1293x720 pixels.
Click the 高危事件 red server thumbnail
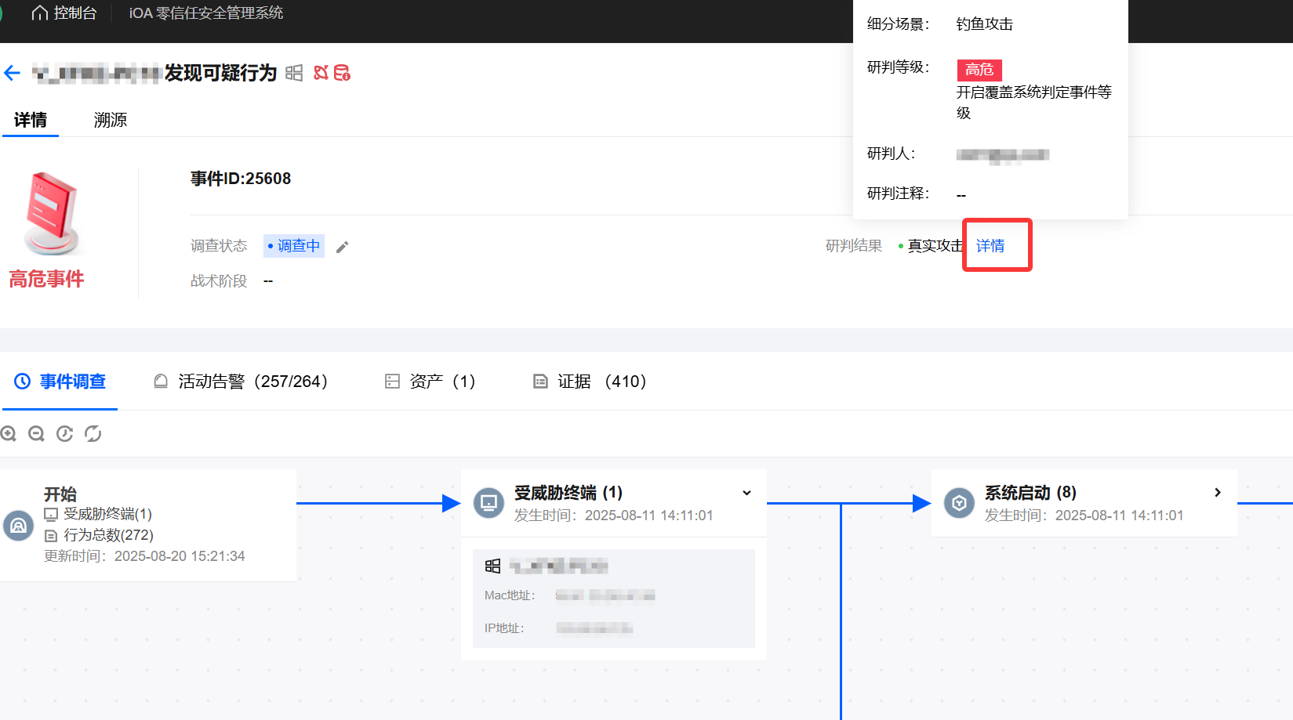pos(51,214)
